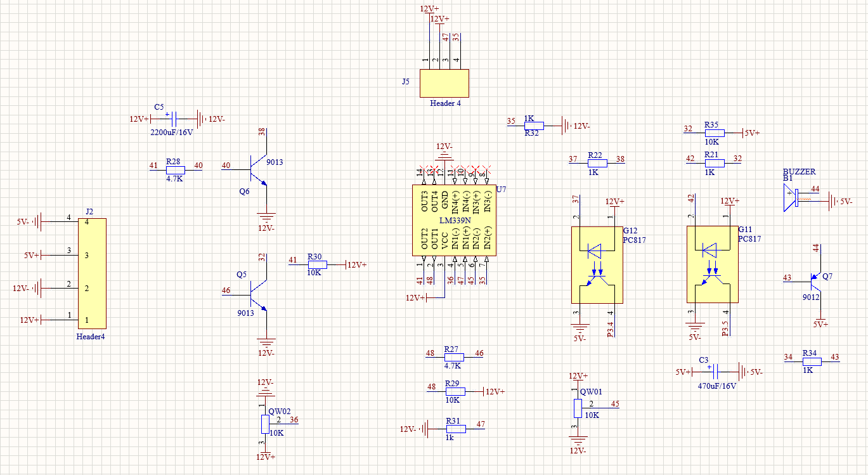
Task: Click the GND pin name inside U7
Action: click(x=444, y=200)
